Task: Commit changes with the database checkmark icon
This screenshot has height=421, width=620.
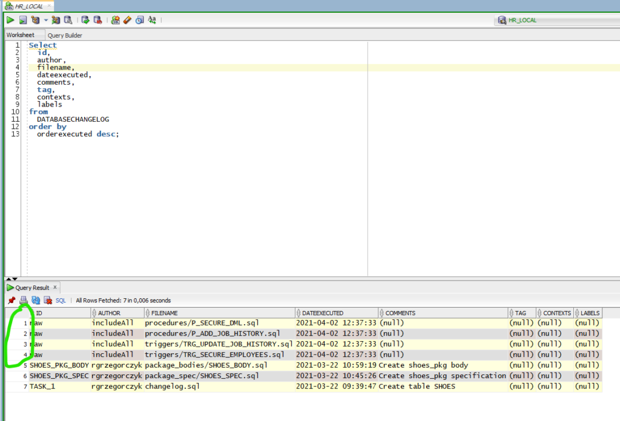Action: 85,20
